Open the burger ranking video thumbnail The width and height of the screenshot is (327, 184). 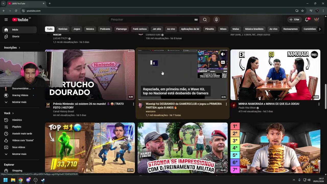point(275,148)
